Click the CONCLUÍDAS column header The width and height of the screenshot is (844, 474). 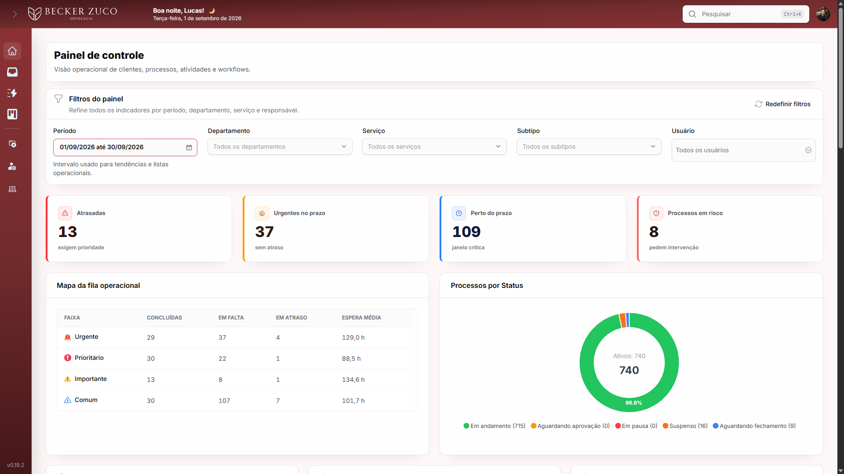click(164, 318)
